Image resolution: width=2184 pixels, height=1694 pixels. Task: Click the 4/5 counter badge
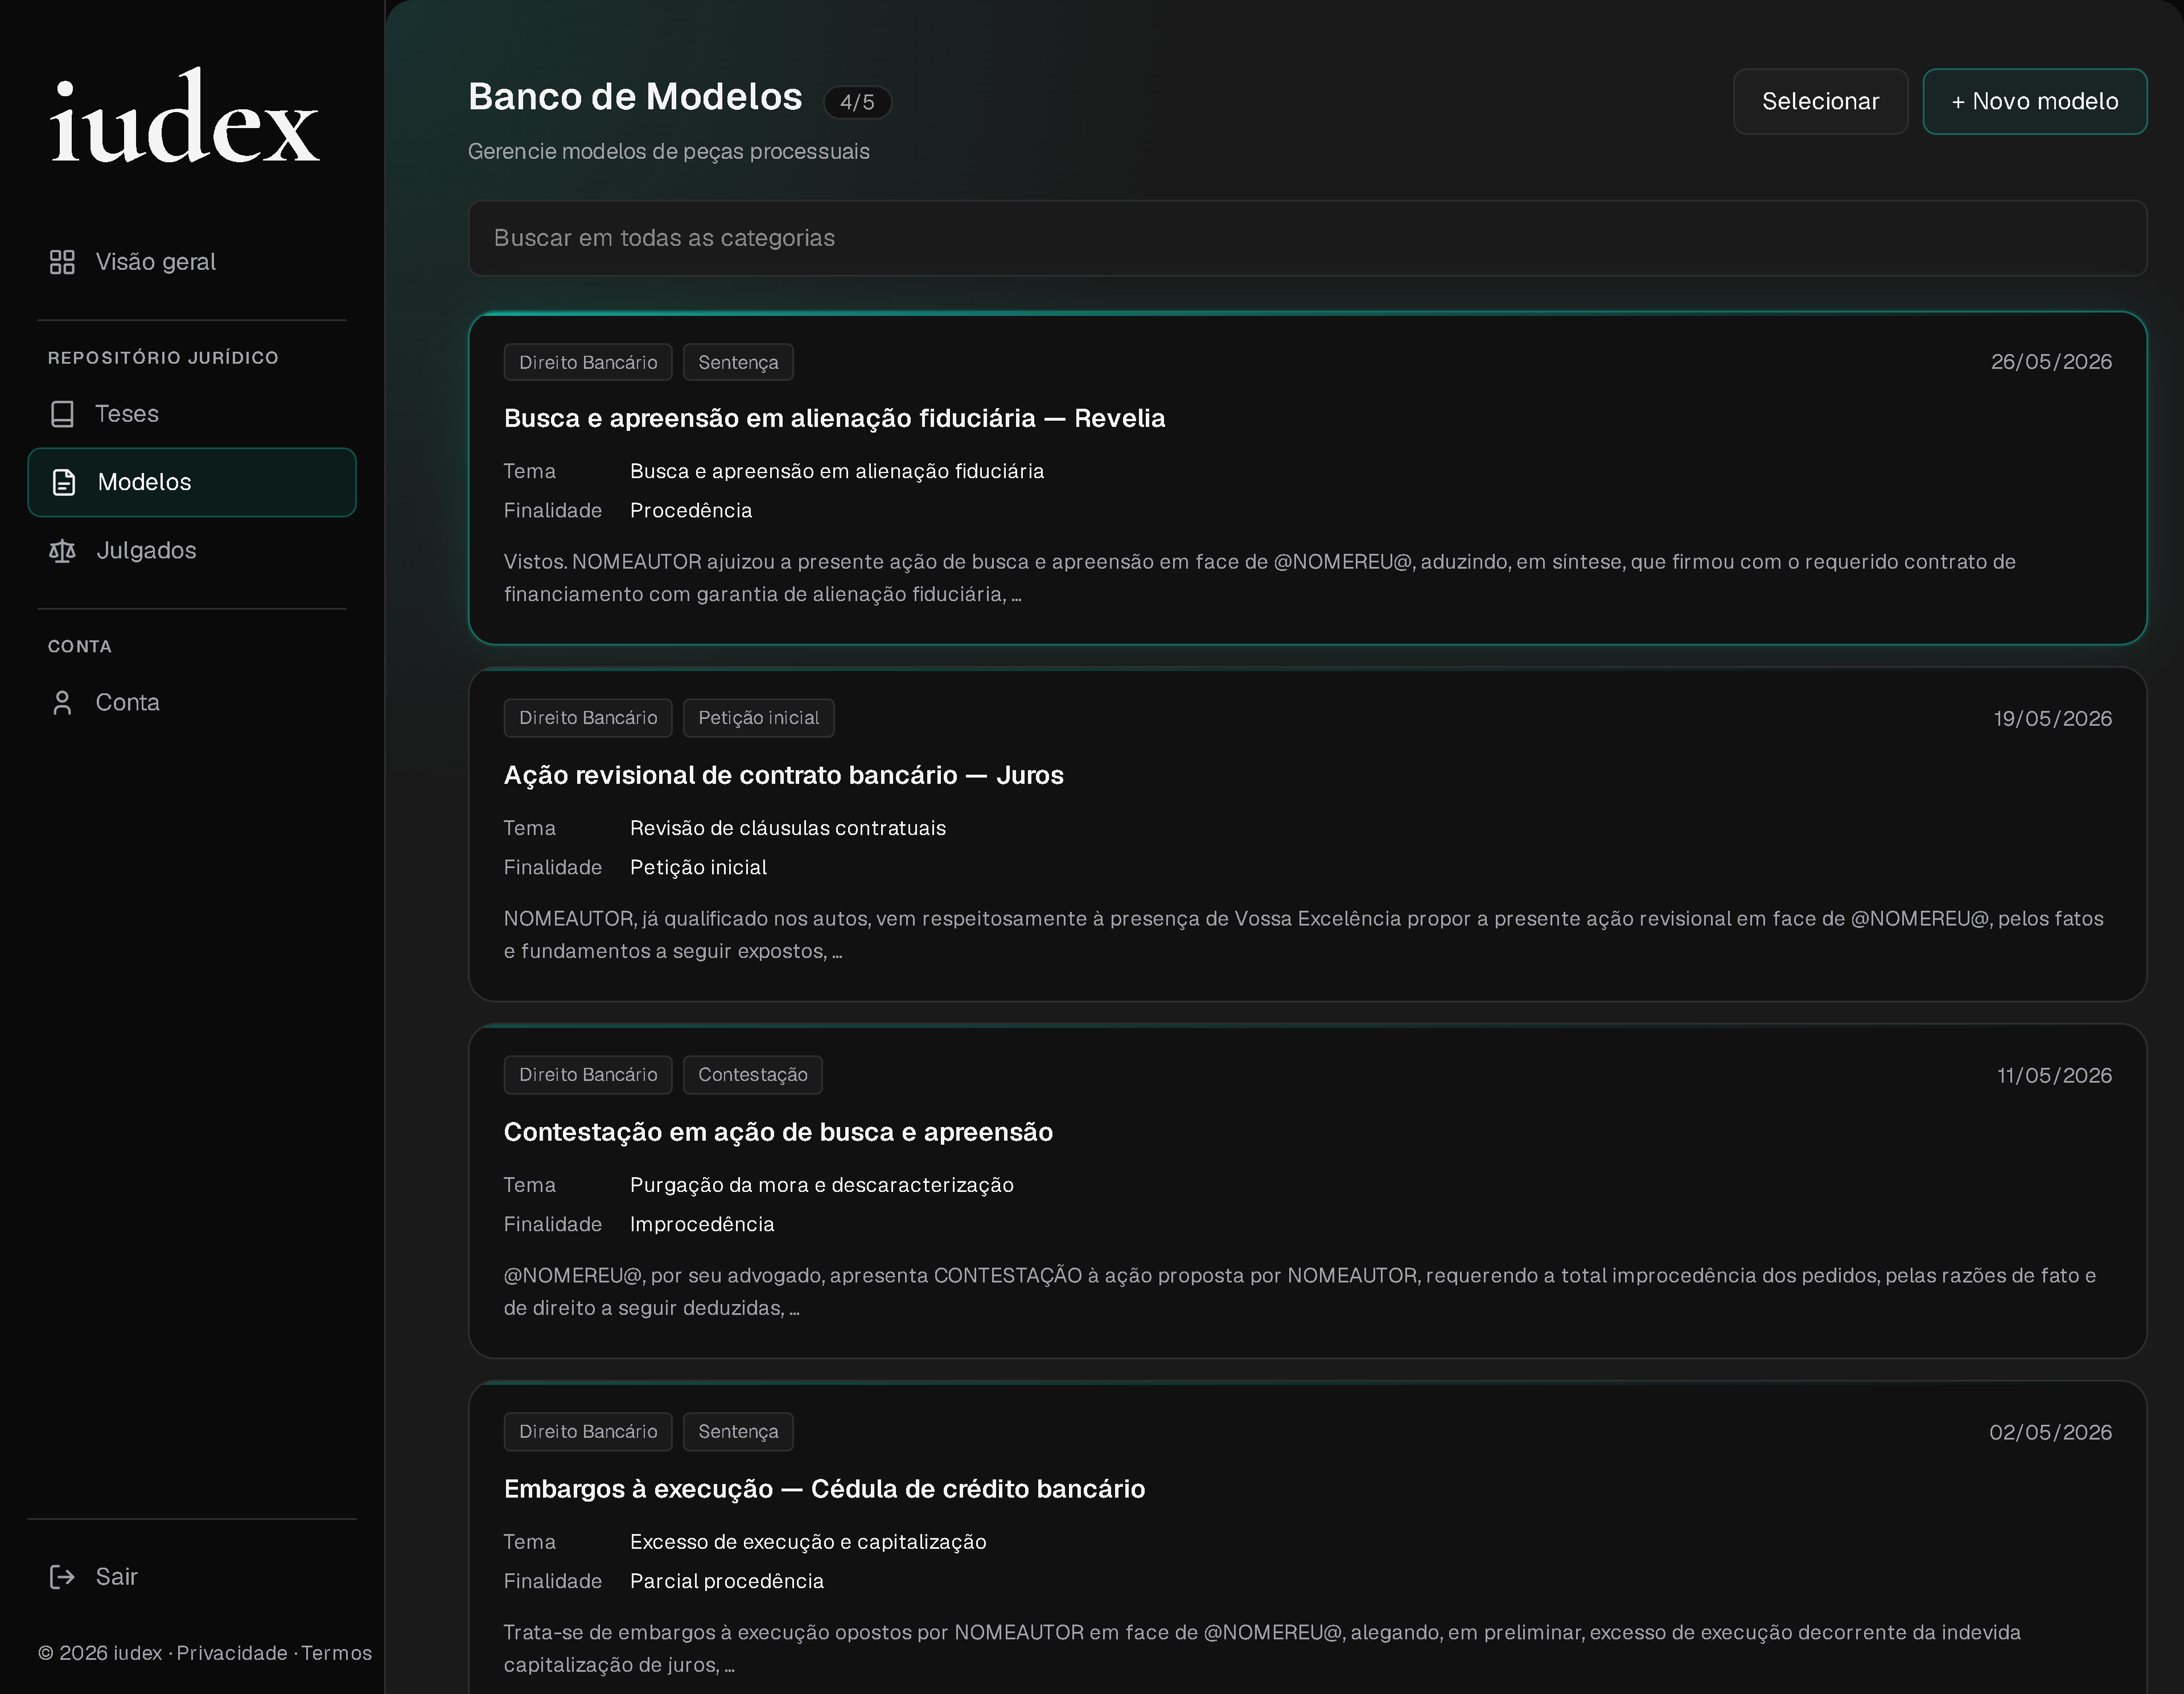857,102
